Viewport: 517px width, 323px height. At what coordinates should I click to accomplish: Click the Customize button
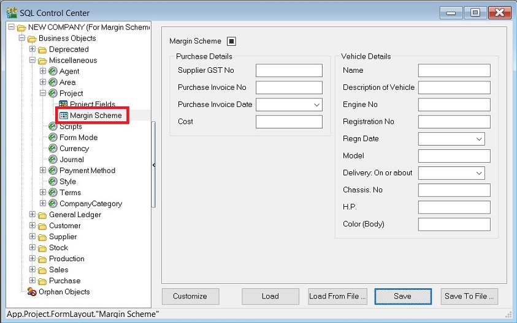190,296
